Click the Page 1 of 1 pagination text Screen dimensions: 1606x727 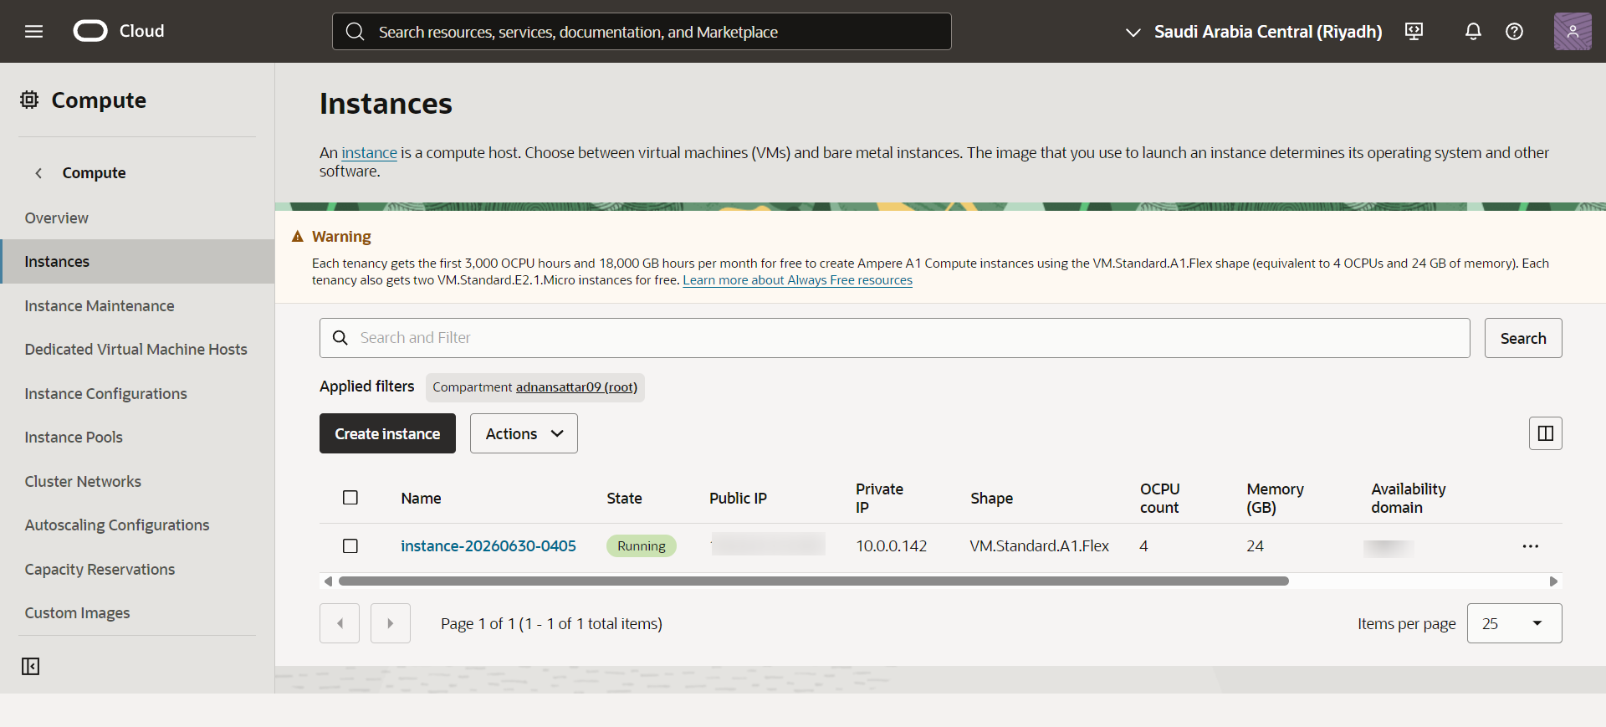pos(551,624)
